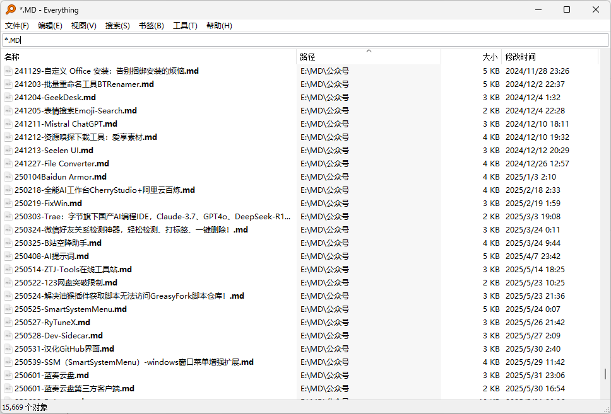Click file icon of 250514-ZTJ-Tools在线工具站.md
This screenshot has height=414, width=611.
pos(8,269)
